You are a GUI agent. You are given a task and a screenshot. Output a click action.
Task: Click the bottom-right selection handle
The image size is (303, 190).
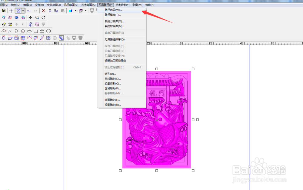(193, 171)
